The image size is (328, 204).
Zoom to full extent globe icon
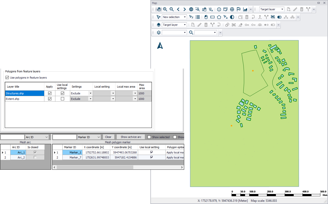191,9
